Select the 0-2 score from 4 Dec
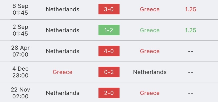This screenshot has height=102, width=218. click(x=109, y=72)
